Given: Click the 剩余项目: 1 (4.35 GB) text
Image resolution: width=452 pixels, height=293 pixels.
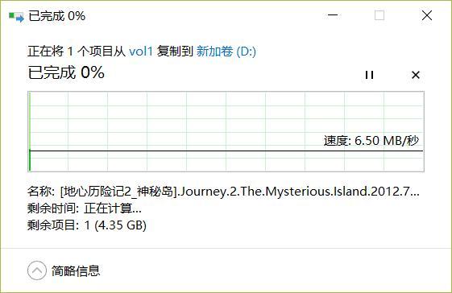Looking at the screenshot, I should pos(87,225).
